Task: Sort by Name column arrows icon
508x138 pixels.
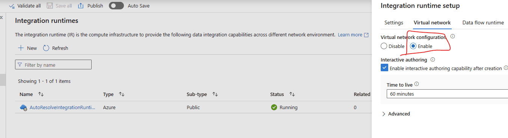Action: (41, 94)
